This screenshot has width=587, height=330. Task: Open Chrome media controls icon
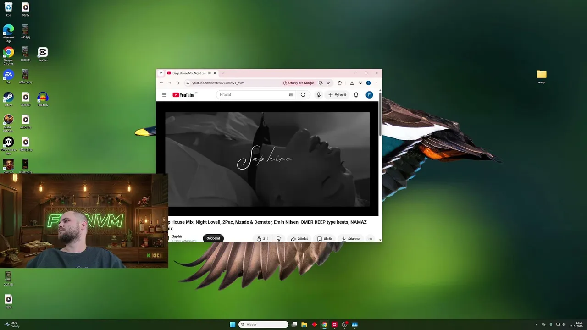point(360,83)
